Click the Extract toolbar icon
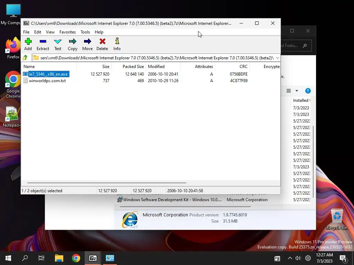The image size is (354, 265). click(x=43, y=44)
